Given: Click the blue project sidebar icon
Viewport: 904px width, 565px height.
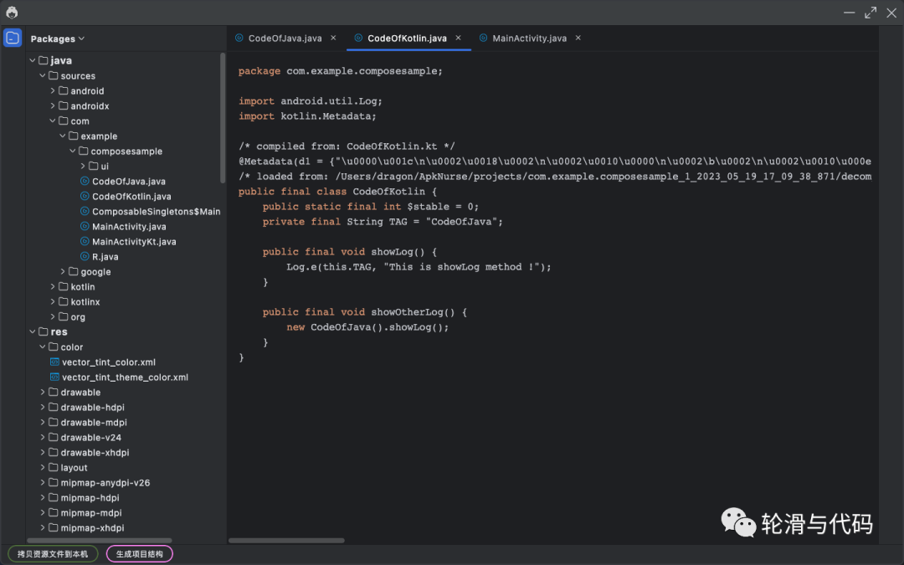Looking at the screenshot, I should click(13, 39).
